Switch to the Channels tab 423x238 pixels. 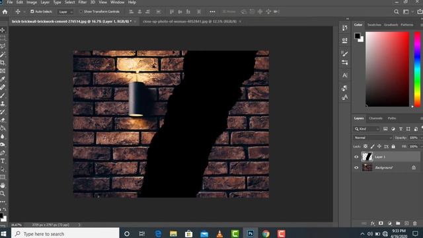375,118
